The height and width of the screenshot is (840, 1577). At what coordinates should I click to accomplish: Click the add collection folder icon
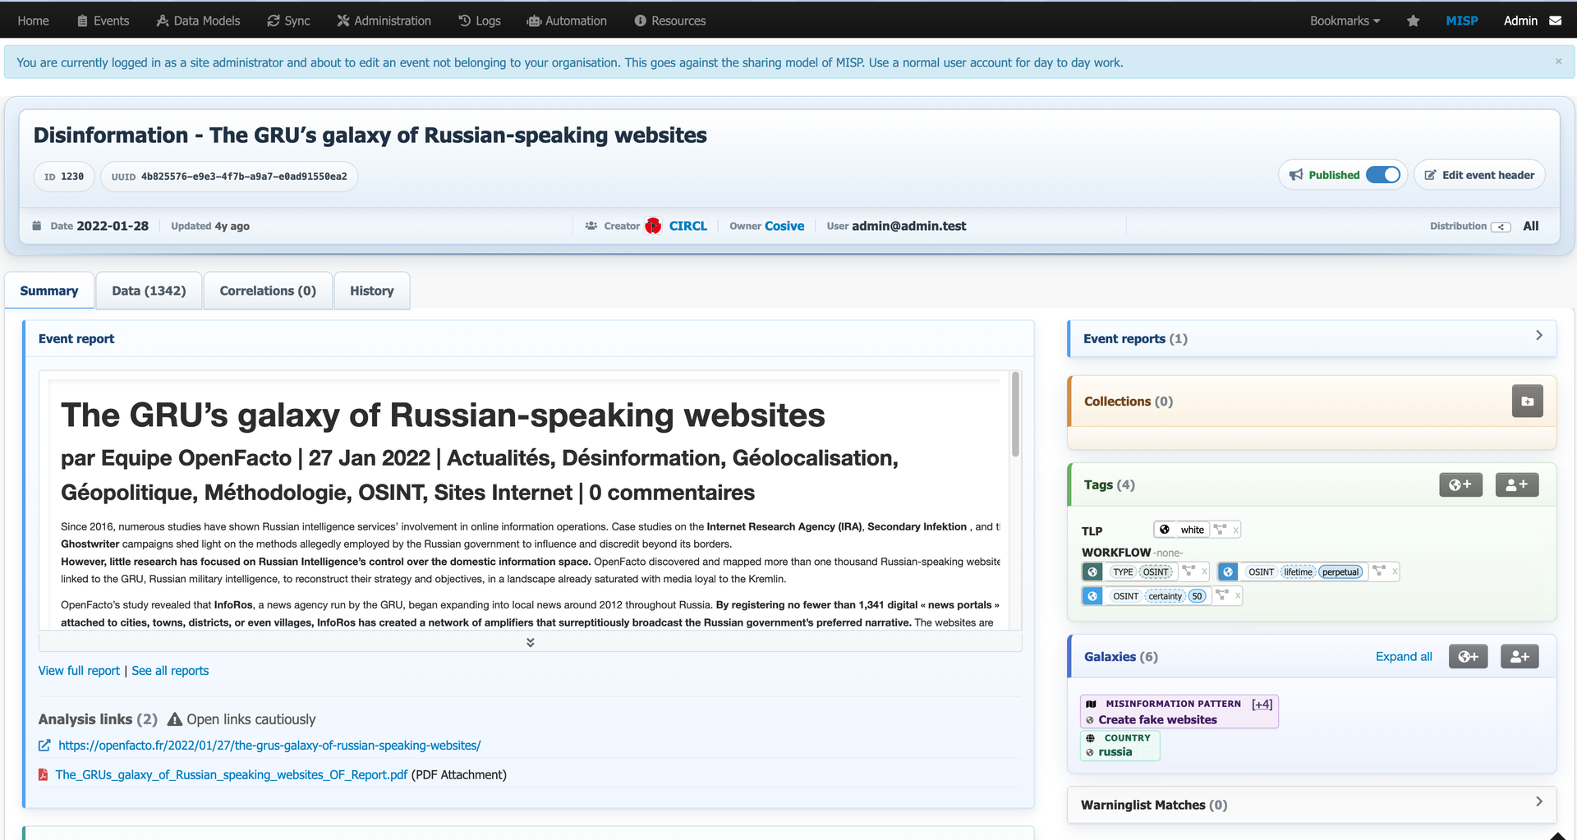1528,402
